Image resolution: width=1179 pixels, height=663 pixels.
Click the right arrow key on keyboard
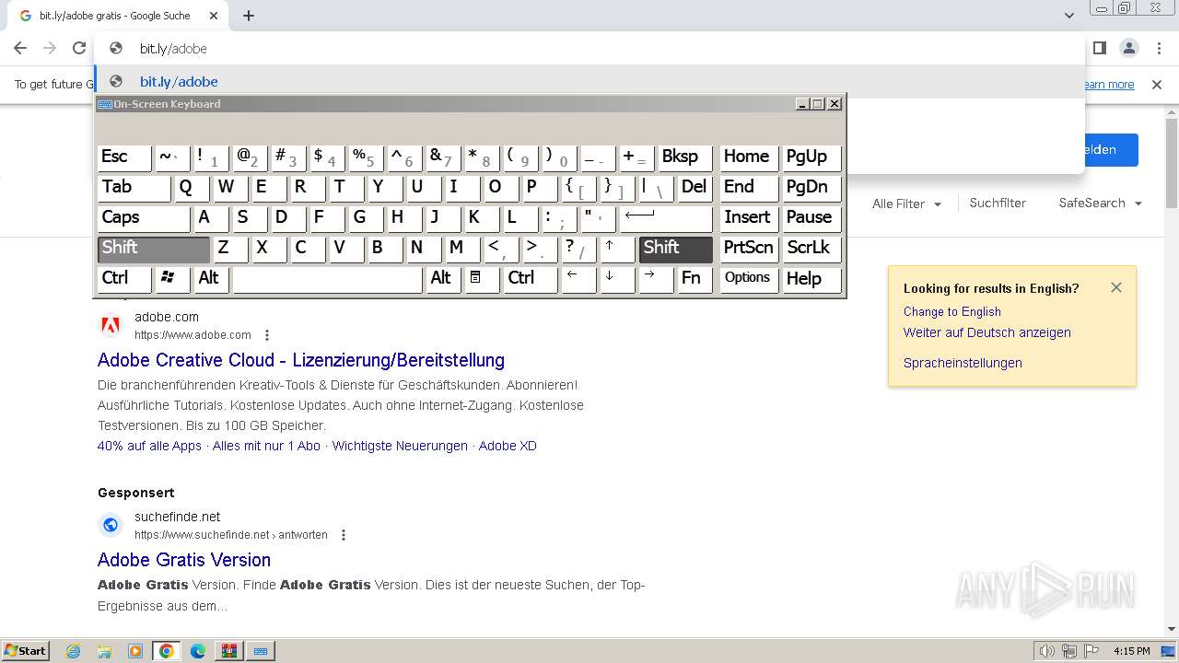tap(656, 278)
